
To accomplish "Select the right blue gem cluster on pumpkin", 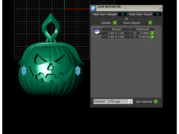I will tap(78, 71).
